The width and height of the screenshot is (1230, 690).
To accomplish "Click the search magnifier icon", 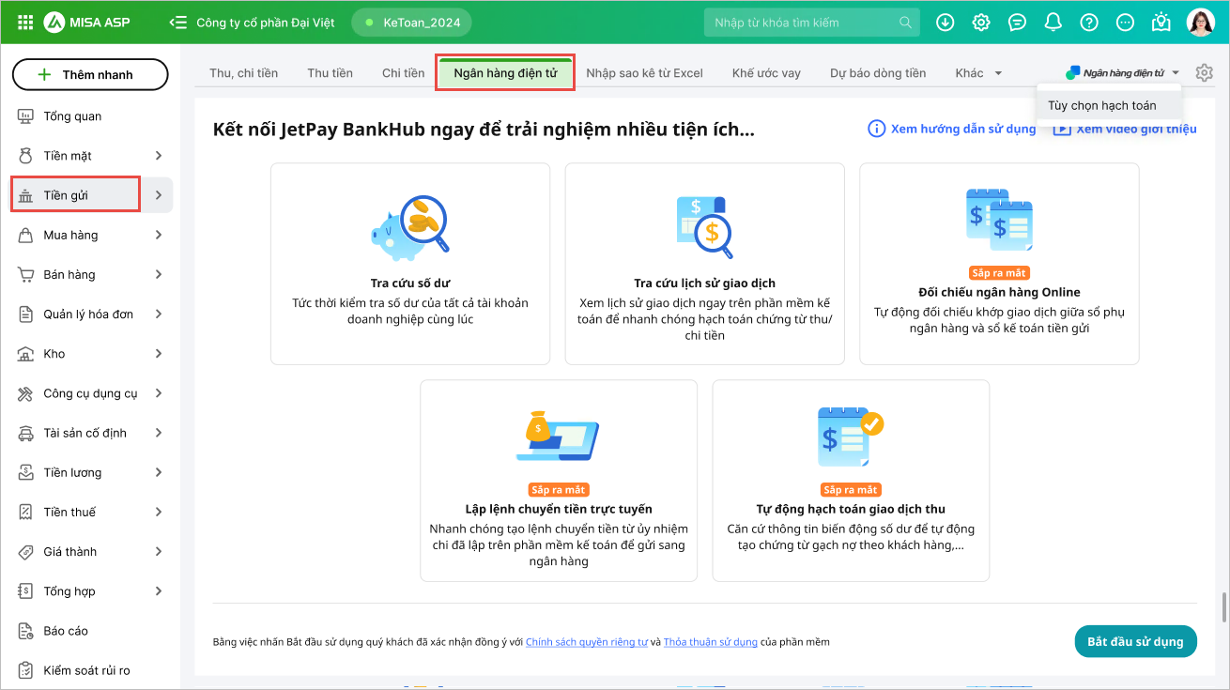I will point(905,22).
